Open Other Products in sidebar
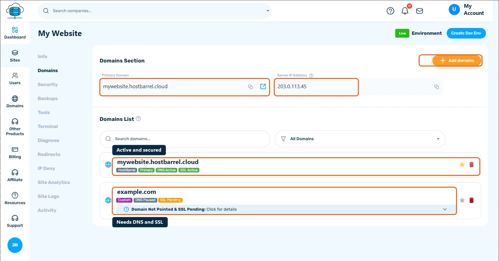Image resolution: width=499 pixels, height=261 pixels. click(15, 127)
